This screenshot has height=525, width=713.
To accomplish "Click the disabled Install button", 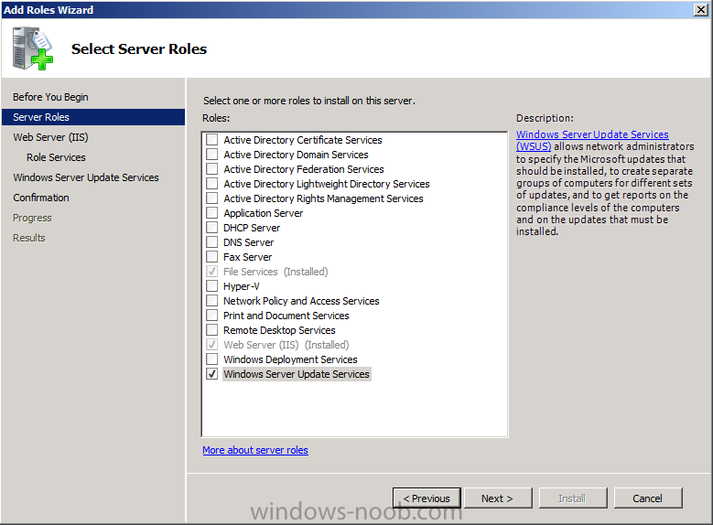I will (x=572, y=498).
